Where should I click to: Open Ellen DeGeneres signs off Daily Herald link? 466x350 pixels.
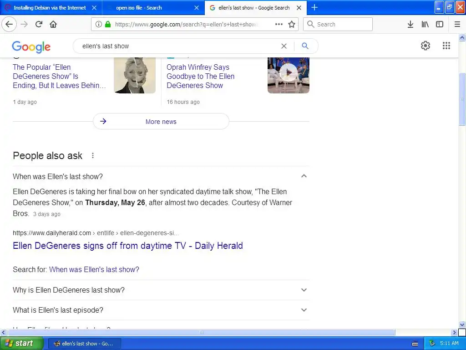coord(128,246)
